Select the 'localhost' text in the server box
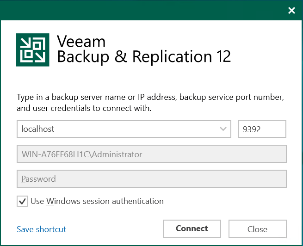The height and width of the screenshot is (246, 303). 38,129
